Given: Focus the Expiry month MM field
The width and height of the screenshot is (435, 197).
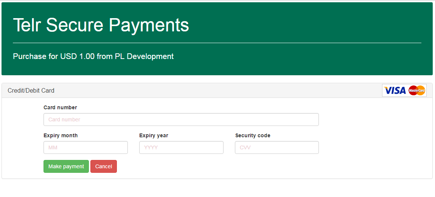Looking at the screenshot, I should click(x=85, y=147).
